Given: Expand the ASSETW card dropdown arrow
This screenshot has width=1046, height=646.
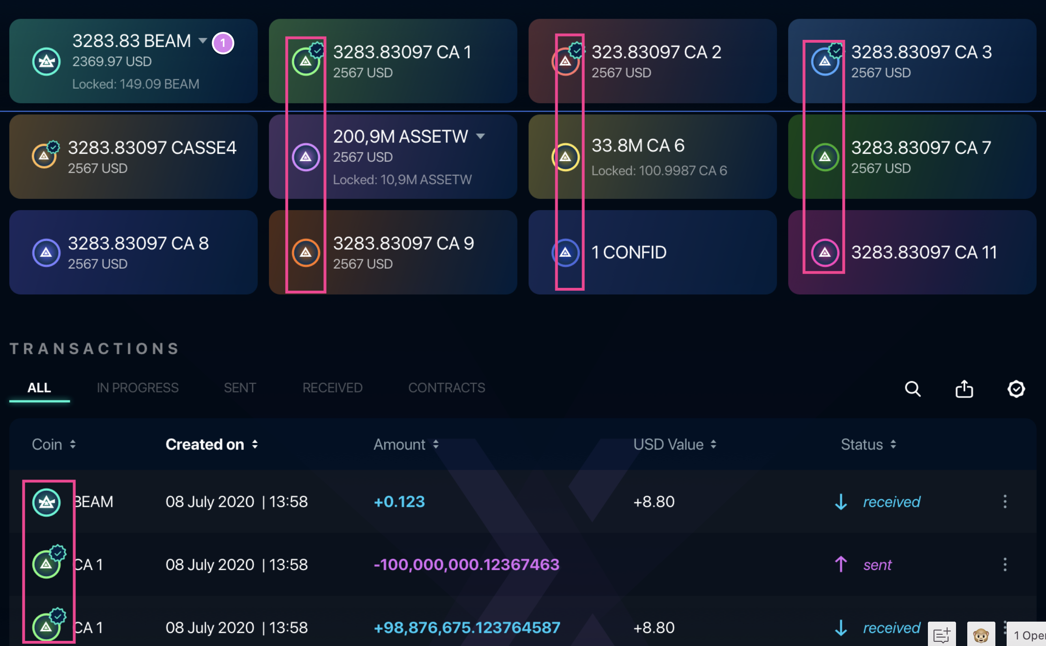Looking at the screenshot, I should (481, 136).
